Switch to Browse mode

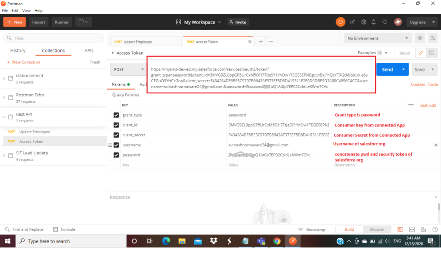pos(376,229)
